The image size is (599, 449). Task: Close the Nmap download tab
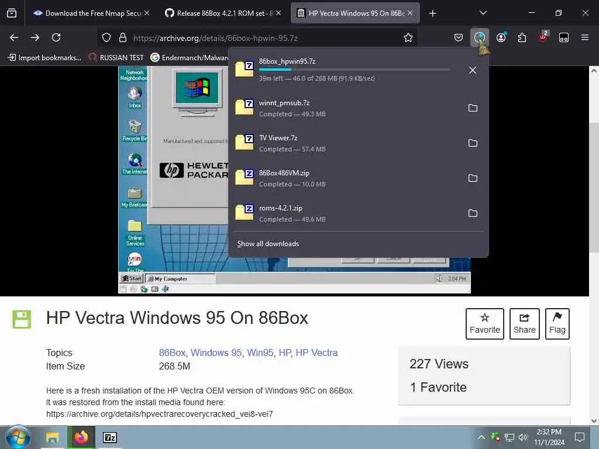coord(147,13)
